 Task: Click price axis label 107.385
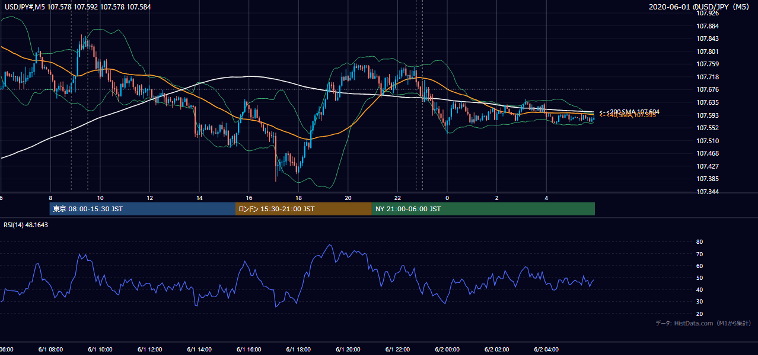coord(708,179)
